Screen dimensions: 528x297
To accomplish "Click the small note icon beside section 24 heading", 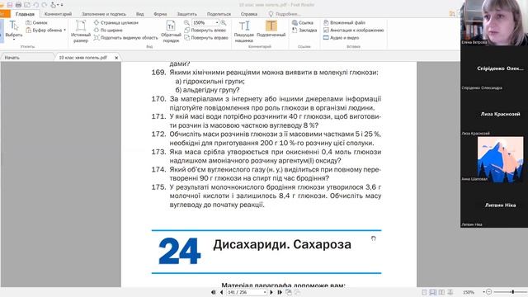I will (374, 238).
